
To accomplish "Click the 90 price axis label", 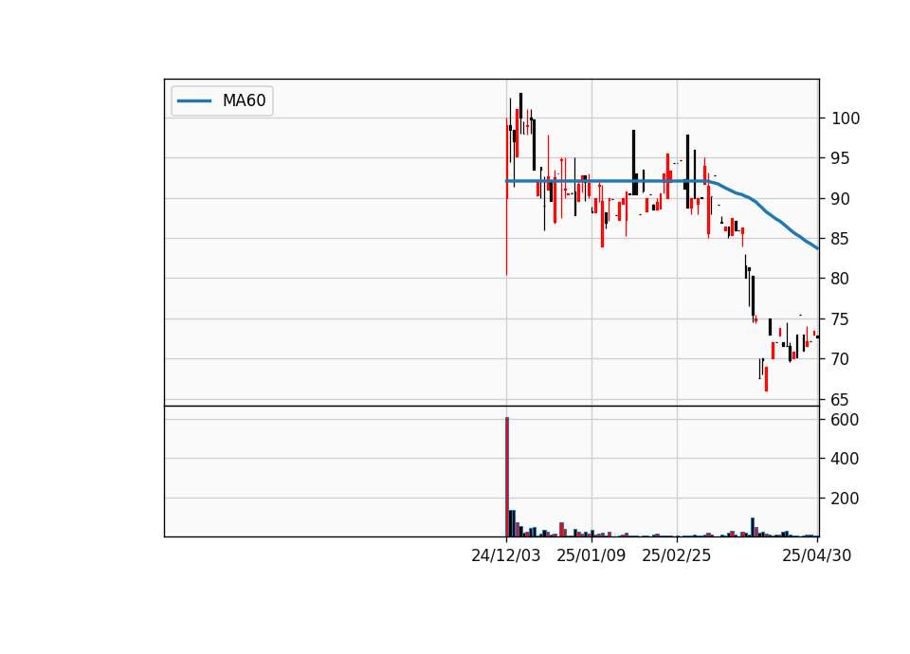I will [841, 199].
